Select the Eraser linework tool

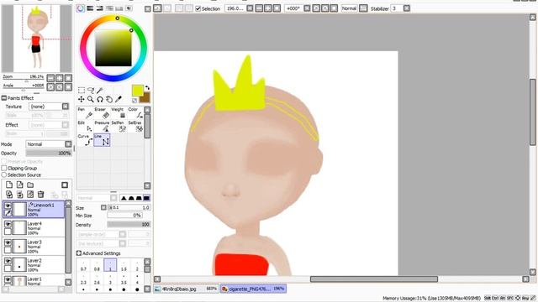point(102,113)
